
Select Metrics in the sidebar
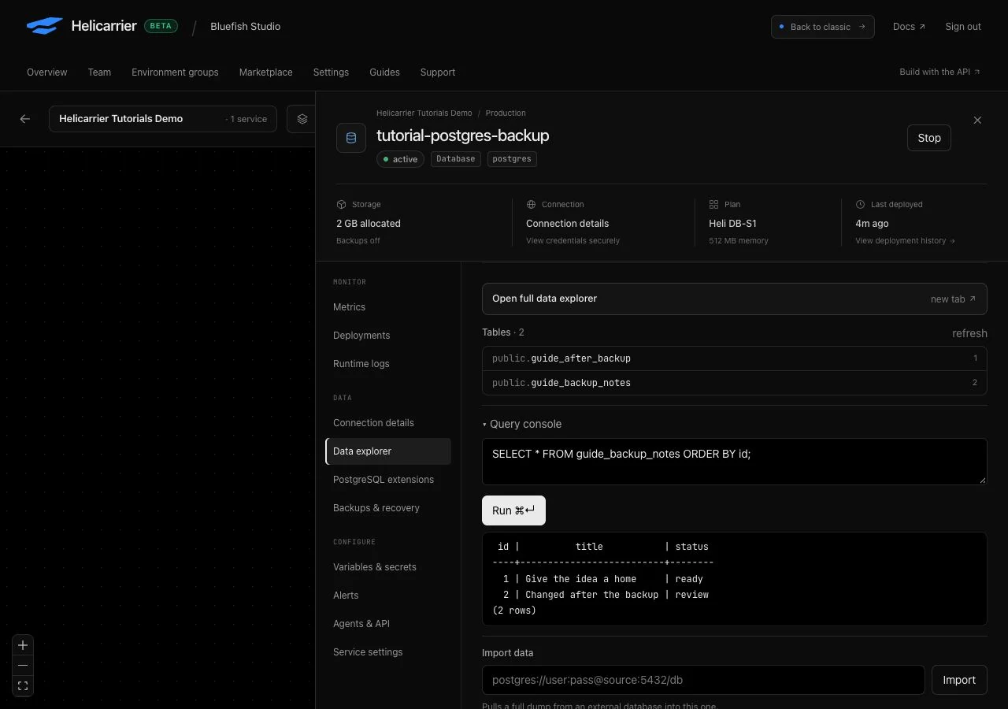point(388,307)
